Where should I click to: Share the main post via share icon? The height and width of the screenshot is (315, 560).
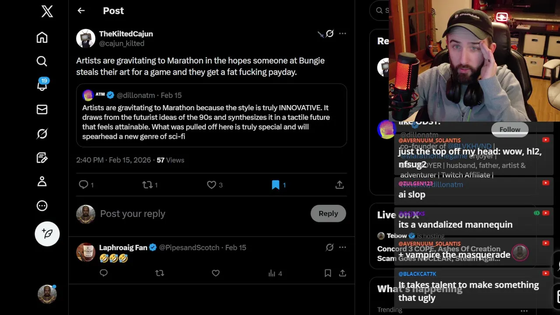click(x=339, y=185)
